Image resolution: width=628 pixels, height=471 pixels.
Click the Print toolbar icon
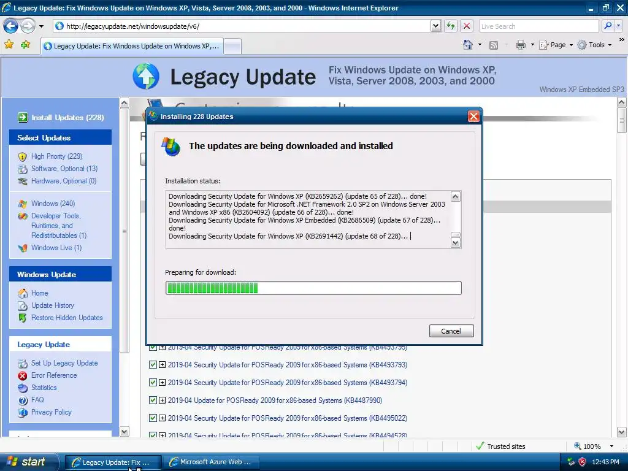(x=520, y=45)
